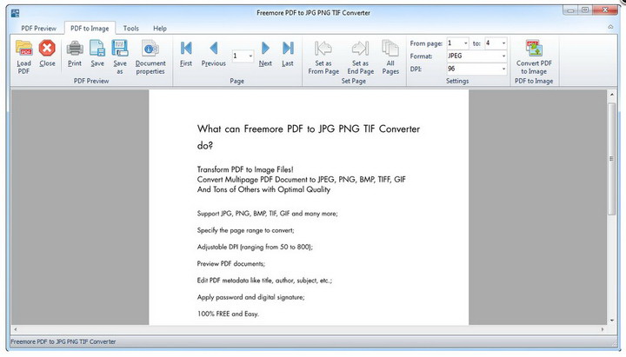Click the Load PDF icon

click(24, 57)
